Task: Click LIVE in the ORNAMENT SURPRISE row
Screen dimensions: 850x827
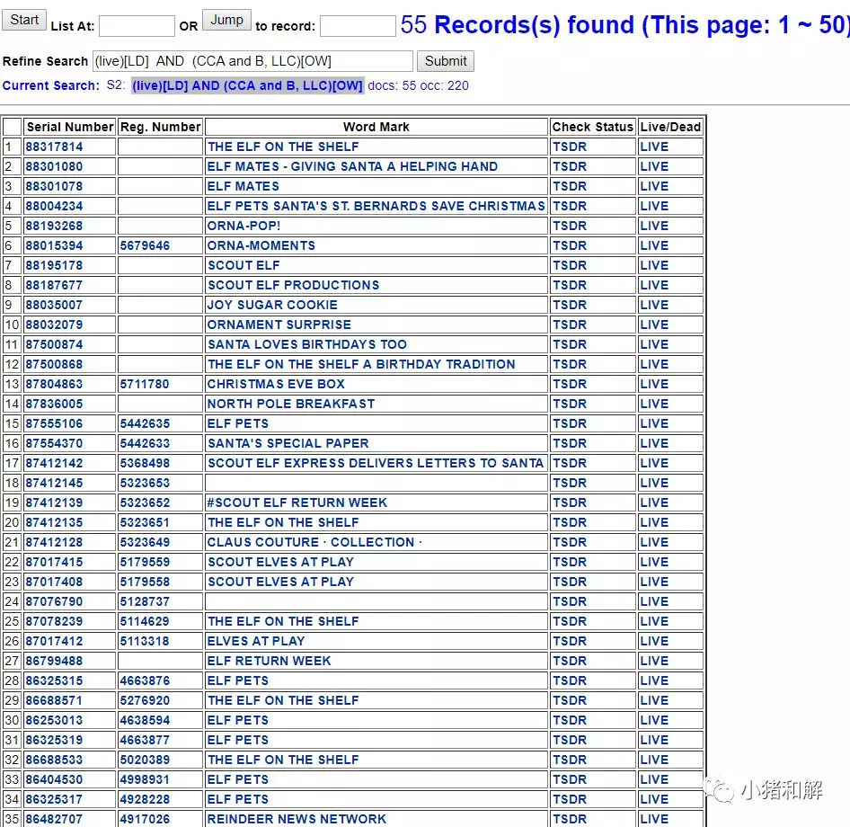Action: [x=654, y=325]
